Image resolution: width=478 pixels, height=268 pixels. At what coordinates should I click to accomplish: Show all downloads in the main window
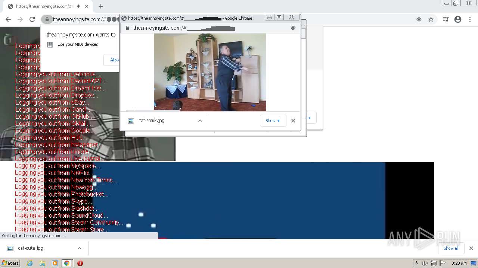coord(451,248)
